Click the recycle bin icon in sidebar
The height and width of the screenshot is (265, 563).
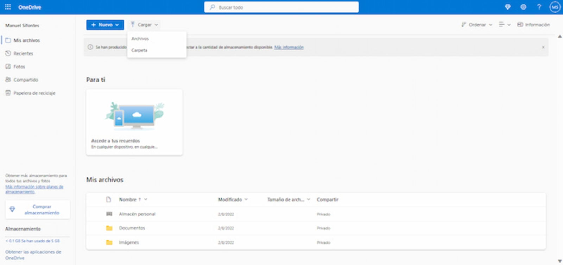[x=8, y=93]
